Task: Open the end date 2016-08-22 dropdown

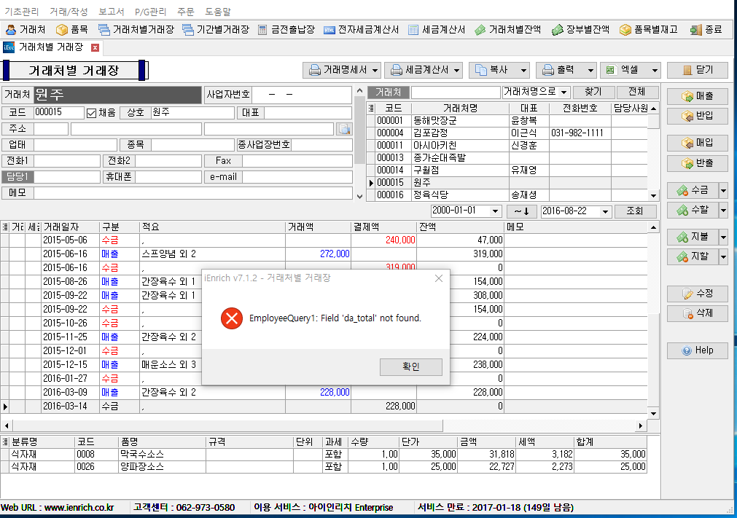Action: (x=606, y=211)
